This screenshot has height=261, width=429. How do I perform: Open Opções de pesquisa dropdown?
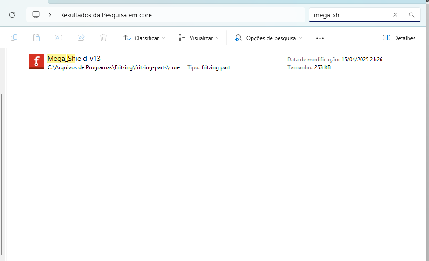click(x=268, y=38)
